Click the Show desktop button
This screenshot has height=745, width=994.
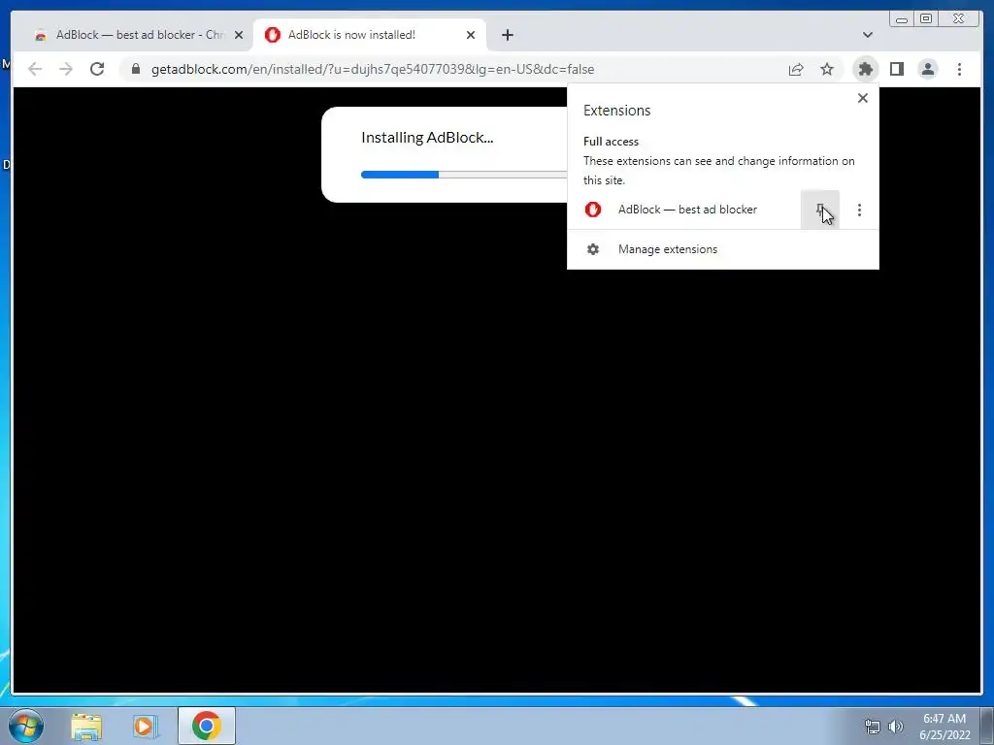coord(987,726)
